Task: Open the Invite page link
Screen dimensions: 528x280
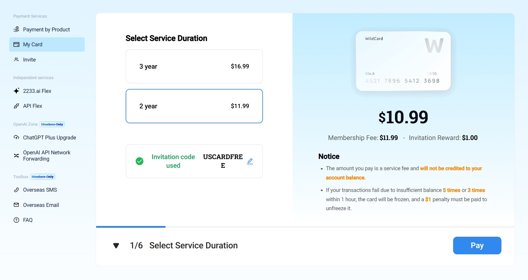Action: coord(29,60)
